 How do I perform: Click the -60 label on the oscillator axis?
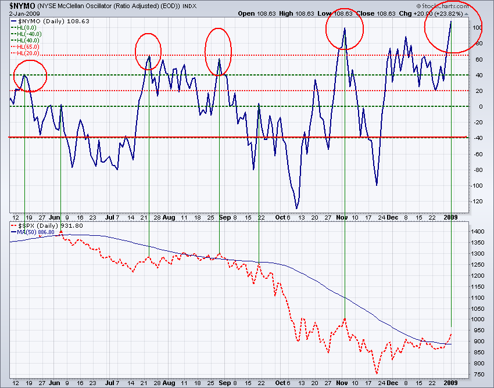(478, 154)
